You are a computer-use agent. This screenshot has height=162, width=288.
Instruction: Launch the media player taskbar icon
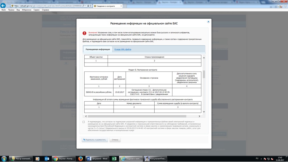37,159
